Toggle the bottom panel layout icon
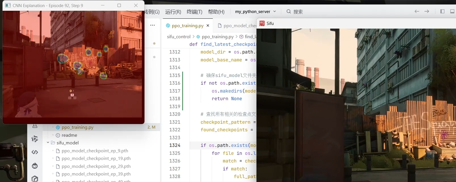Viewport: 456px width, 182px height. coord(453,11)
